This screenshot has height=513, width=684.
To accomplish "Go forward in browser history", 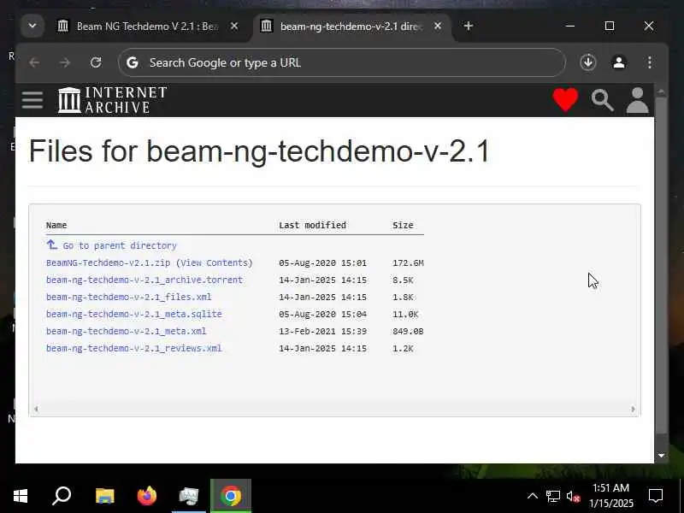I will [x=65, y=62].
